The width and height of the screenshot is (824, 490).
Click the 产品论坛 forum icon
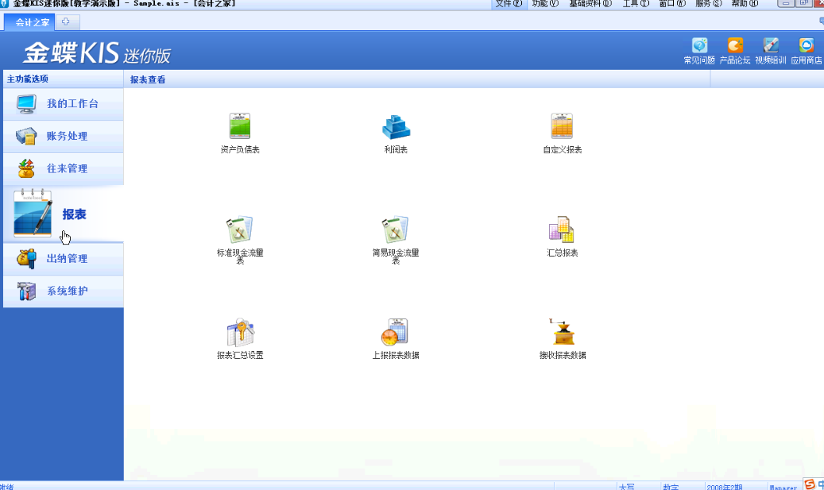point(735,47)
